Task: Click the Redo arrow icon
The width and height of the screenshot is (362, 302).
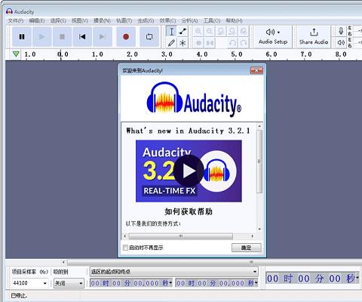Action: tap(244, 43)
